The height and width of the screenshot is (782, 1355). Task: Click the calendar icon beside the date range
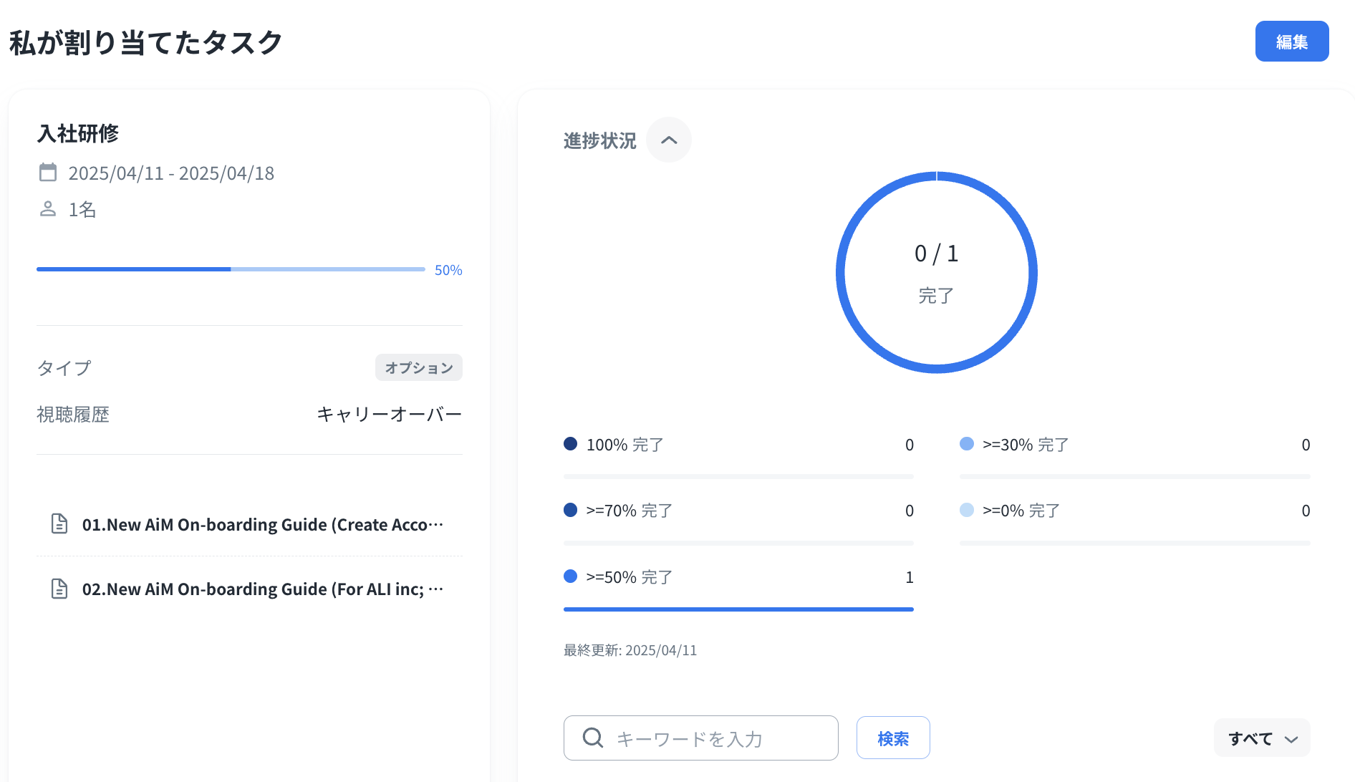48,173
